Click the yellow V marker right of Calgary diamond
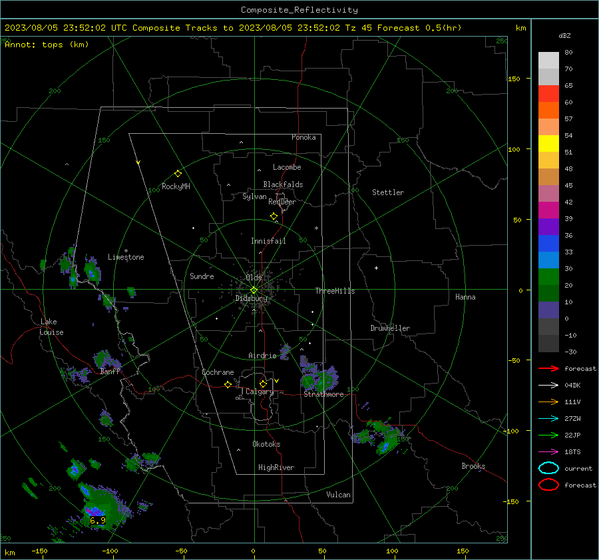 277,381
